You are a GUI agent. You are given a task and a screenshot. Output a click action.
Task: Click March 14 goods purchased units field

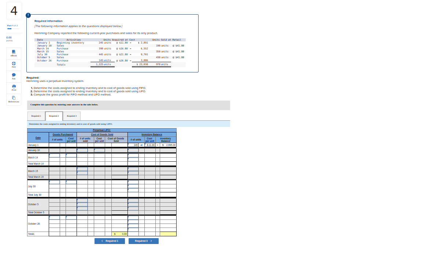pos(55,155)
